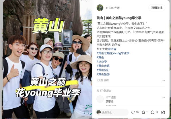Open post options three-dot menu
Image resolution: width=171 pixels, height=119 pixels.
click(164, 80)
